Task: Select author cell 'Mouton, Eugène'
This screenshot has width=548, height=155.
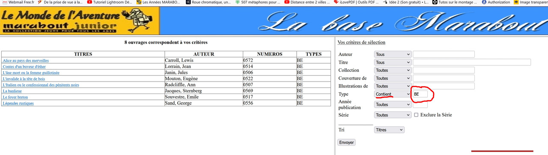Action: 204,79
